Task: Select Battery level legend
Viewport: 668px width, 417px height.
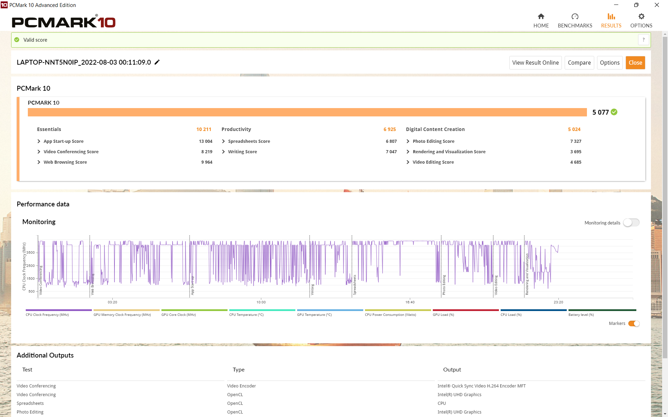Action: click(602, 312)
